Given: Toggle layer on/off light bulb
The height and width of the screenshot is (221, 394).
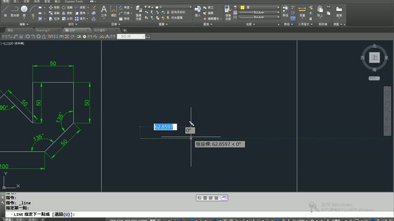Looking at the screenshot, I should click(x=145, y=7).
